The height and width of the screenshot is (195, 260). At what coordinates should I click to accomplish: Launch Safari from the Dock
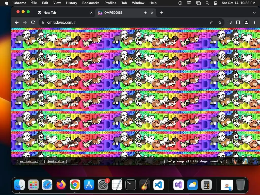click(x=47, y=185)
